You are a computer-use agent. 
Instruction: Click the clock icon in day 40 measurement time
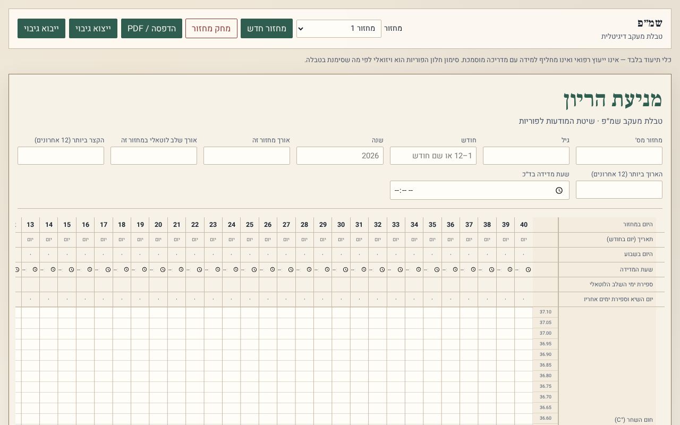(x=529, y=269)
